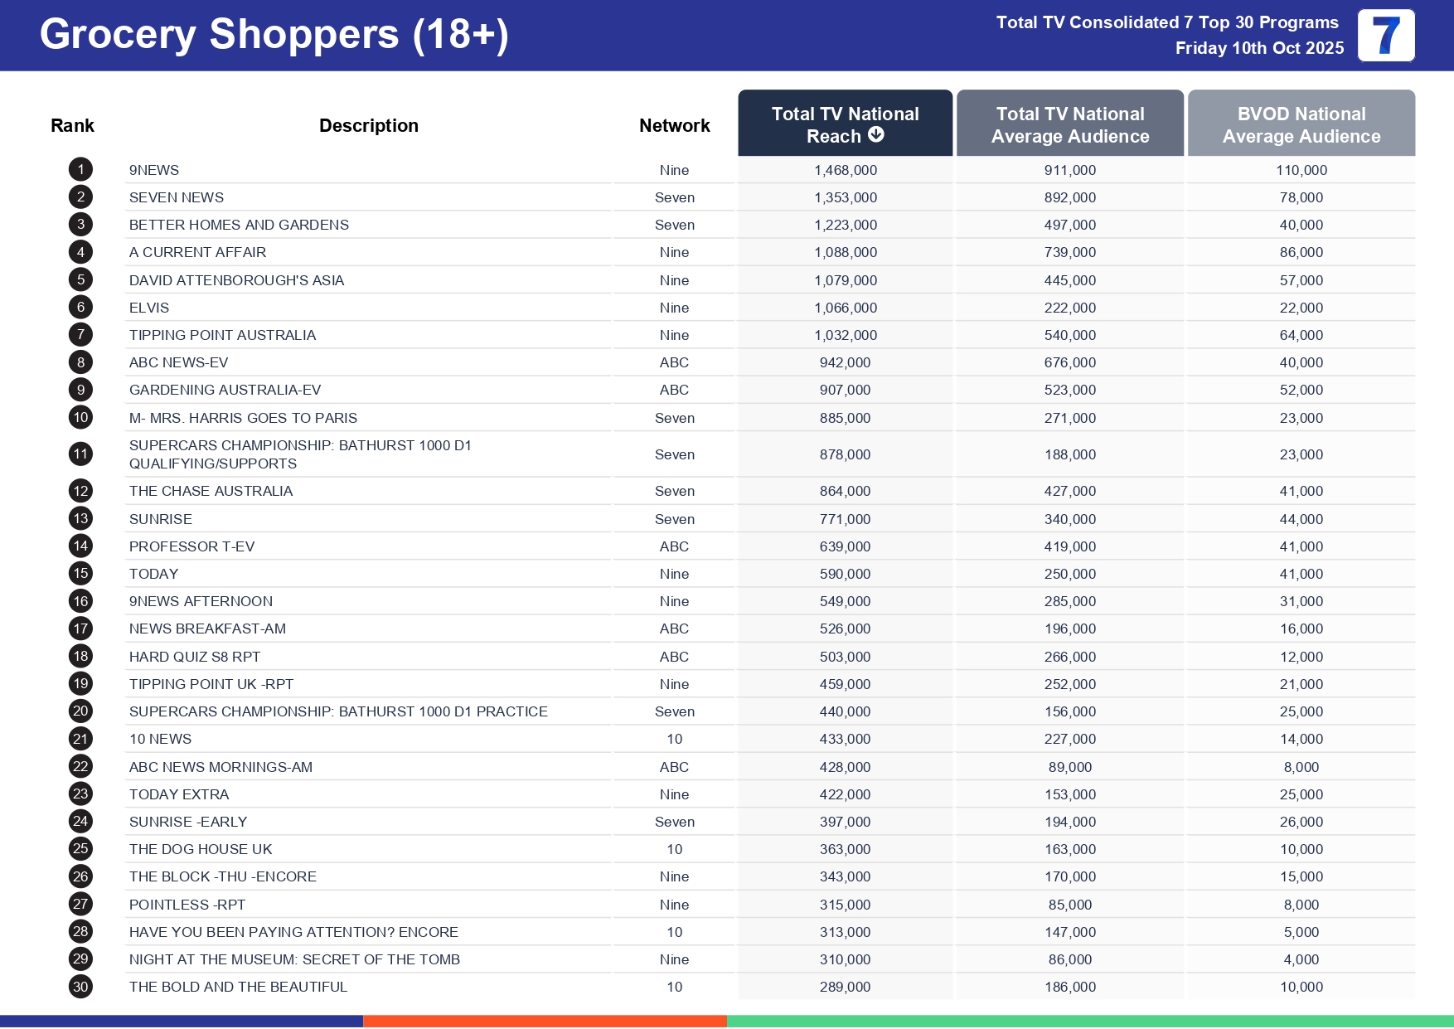
Task: Click the rank 1 circle badge
Action: coord(80,170)
